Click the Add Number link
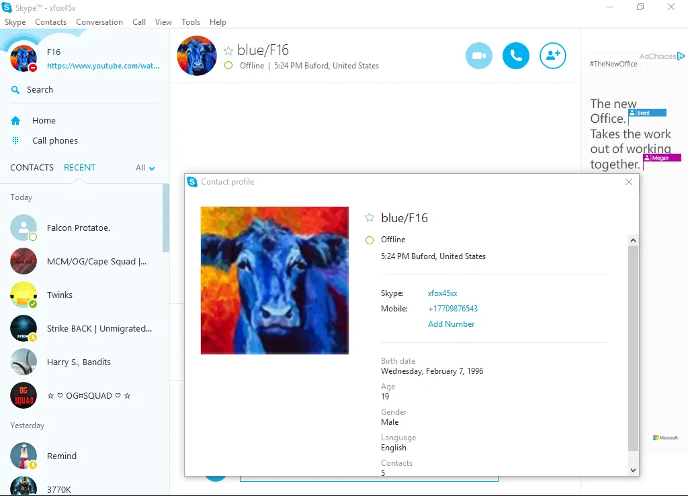 coord(451,324)
